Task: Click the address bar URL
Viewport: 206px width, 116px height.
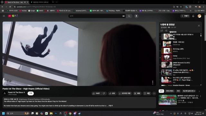Action: (36, 7)
